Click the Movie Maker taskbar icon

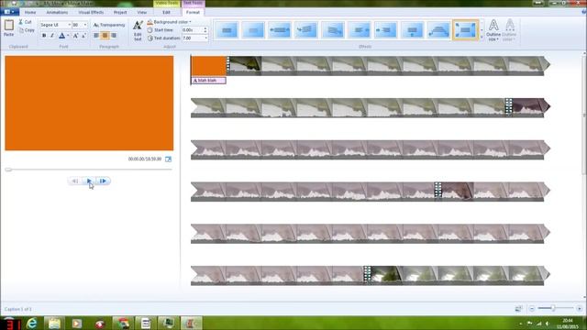(192, 324)
